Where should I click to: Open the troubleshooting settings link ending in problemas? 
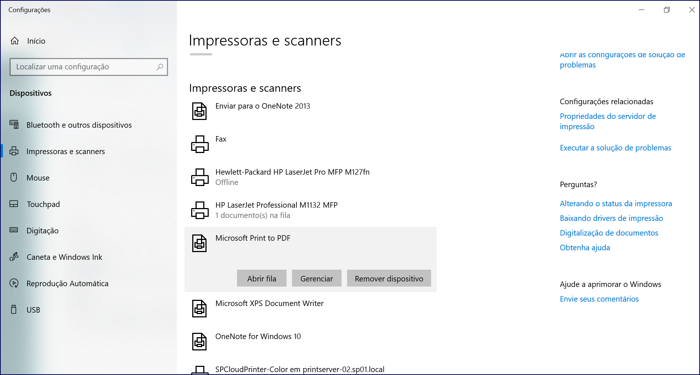tap(622, 60)
